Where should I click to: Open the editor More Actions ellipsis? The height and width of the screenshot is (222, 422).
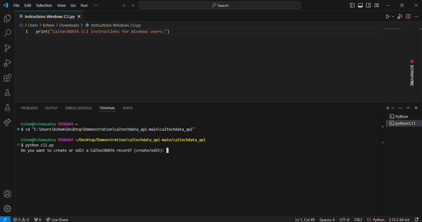[x=416, y=16]
